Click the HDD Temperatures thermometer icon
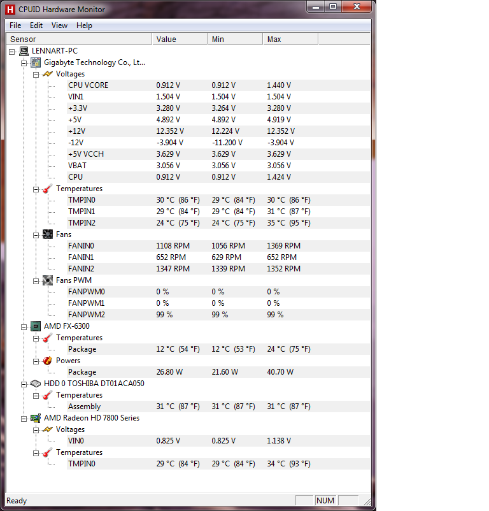The width and height of the screenshot is (489, 511). [48, 395]
